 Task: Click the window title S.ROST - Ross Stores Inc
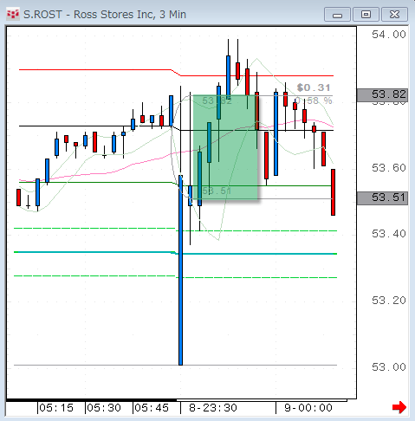tap(105, 15)
